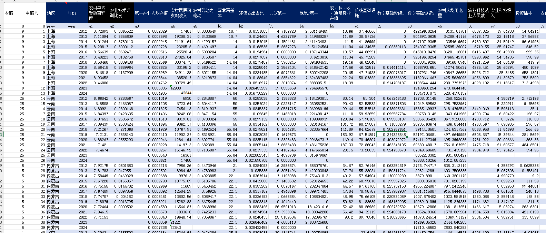The image size is (546, 233).
Task: Select the 次编 header cell
Action: [x=14, y=13]
